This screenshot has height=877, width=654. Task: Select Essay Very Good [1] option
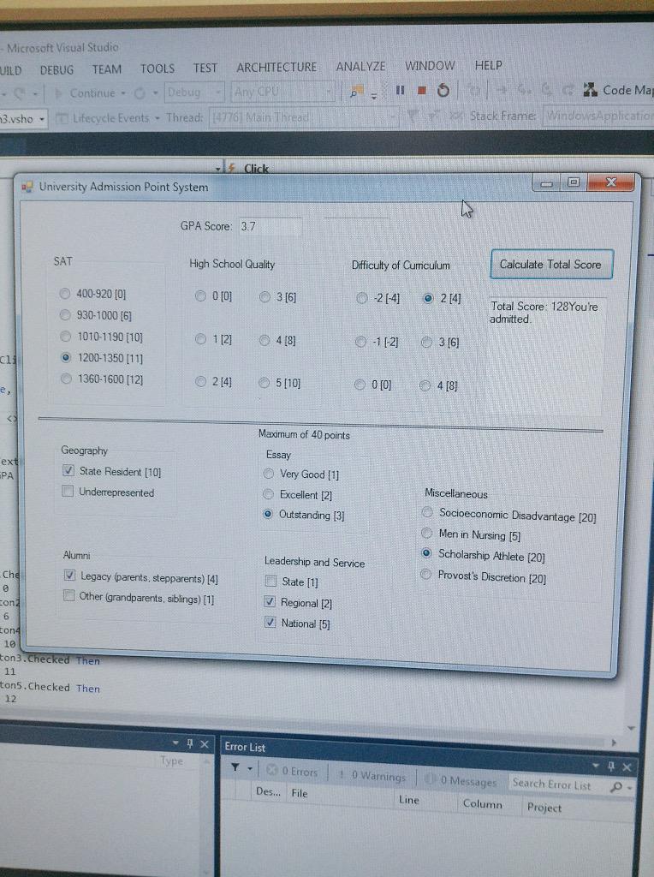(268, 474)
